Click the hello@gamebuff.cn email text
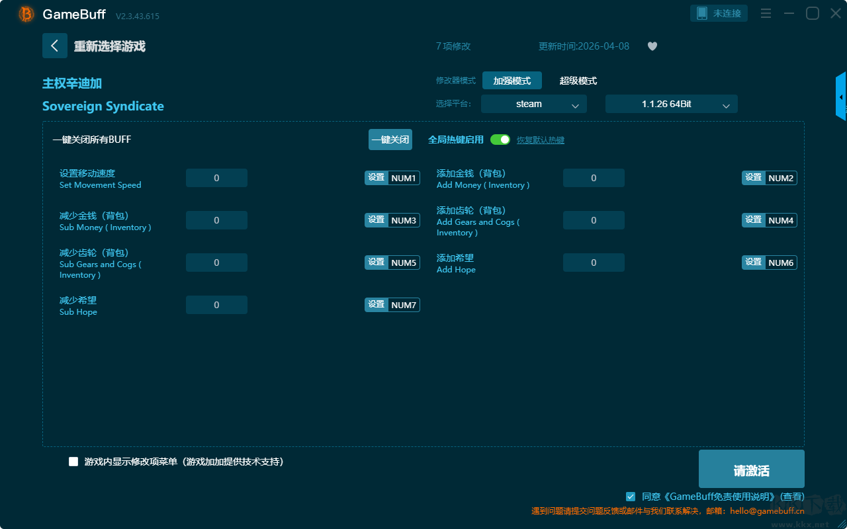847x529 pixels. coord(768,511)
